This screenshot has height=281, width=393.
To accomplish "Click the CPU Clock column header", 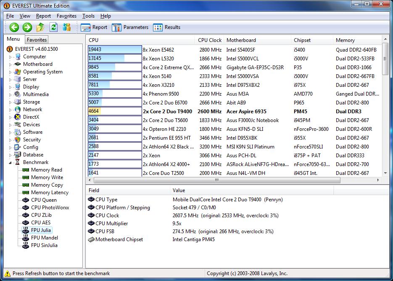I will pyautogui.click(x=209, y=40).
